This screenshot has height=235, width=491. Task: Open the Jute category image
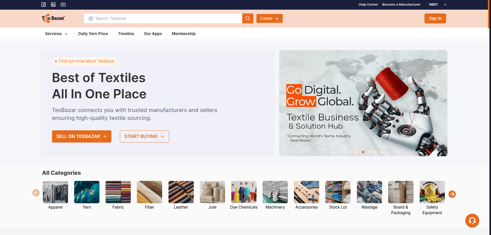point(212,192)
